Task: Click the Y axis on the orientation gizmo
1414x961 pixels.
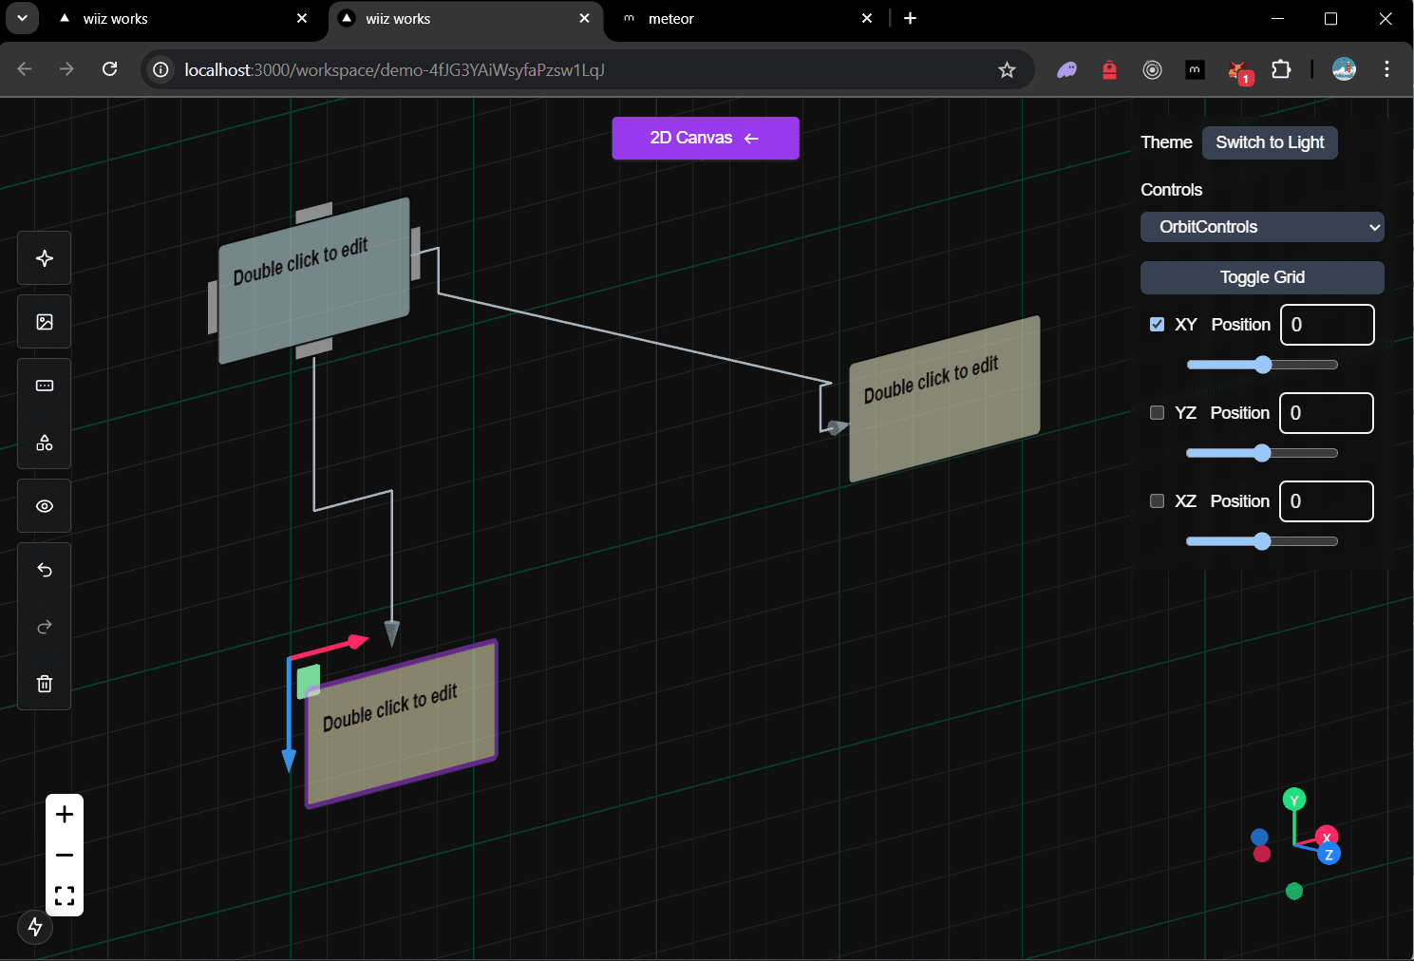Action: pos(1293,800)
